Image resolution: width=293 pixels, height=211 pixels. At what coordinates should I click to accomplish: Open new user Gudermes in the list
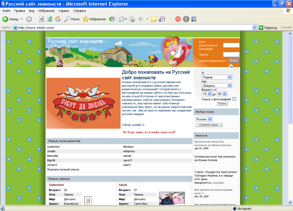point(53,147)
